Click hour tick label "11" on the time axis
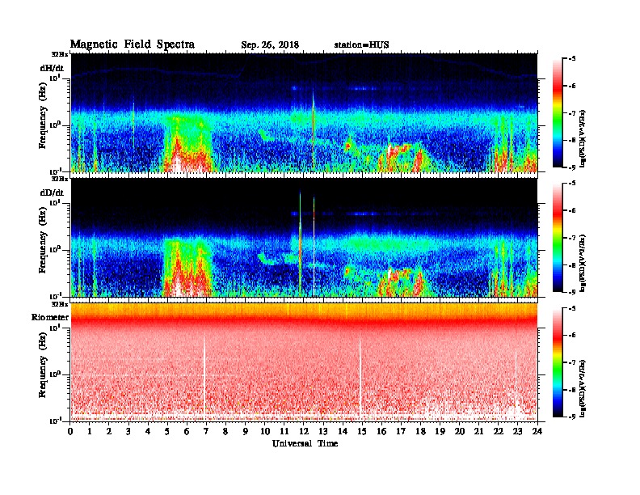This screenshot has width=640, height=495. pos(284,431)
